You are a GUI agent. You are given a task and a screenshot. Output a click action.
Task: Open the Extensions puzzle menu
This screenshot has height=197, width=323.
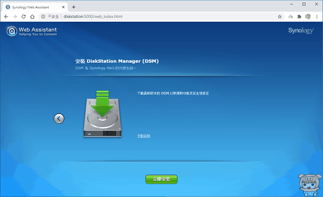299,17
